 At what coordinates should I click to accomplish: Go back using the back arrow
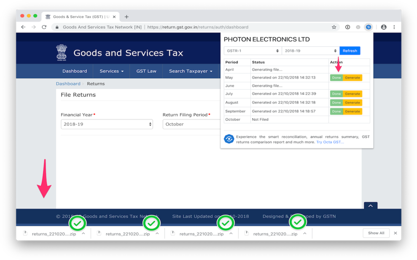[x=23, y=27]
